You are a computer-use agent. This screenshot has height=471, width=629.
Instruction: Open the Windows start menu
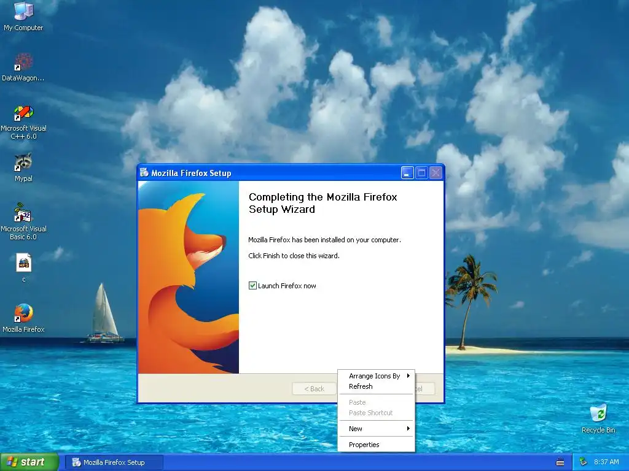(29, 462)
